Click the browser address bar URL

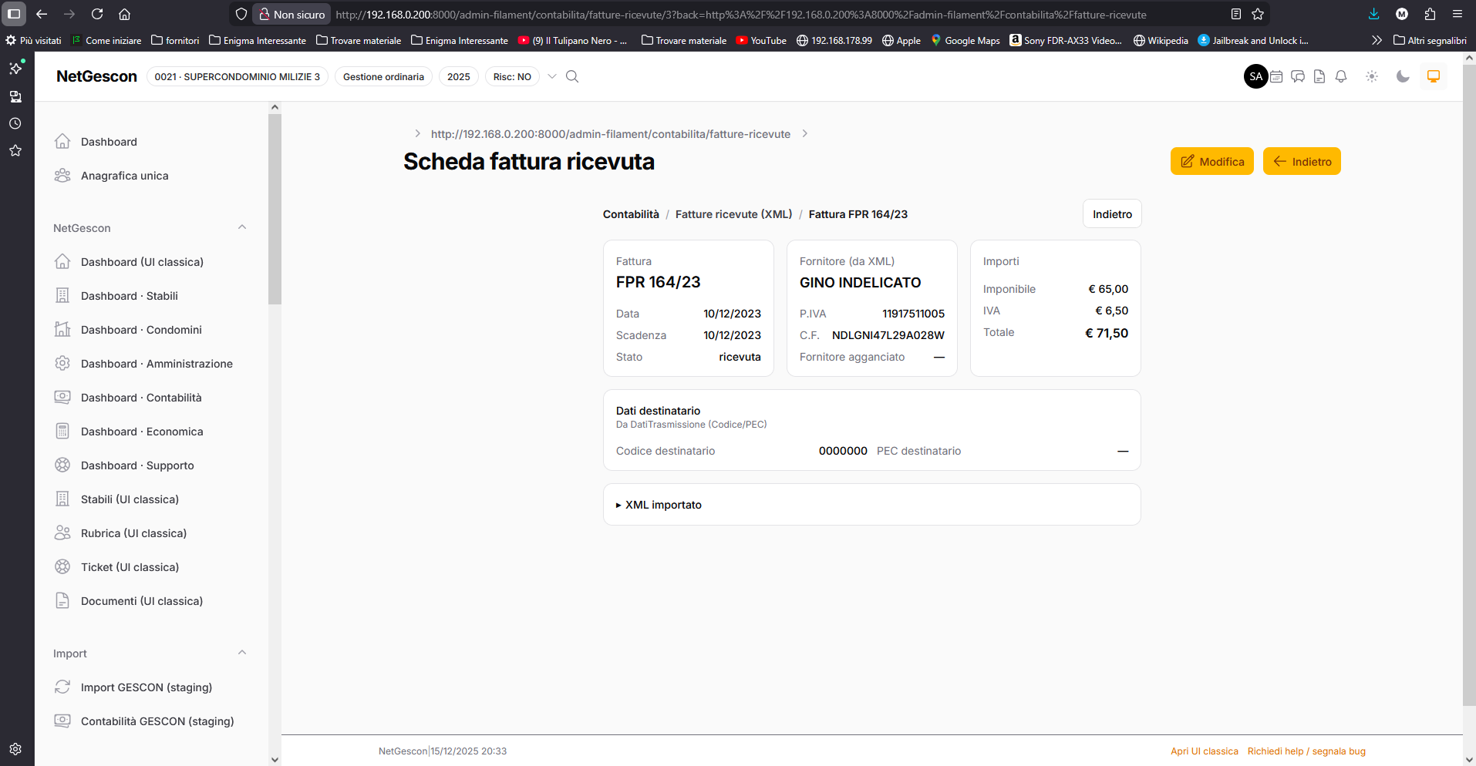click(740, 15)
